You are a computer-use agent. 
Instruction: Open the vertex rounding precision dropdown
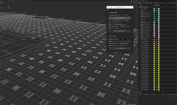click(x=125, y=26)
